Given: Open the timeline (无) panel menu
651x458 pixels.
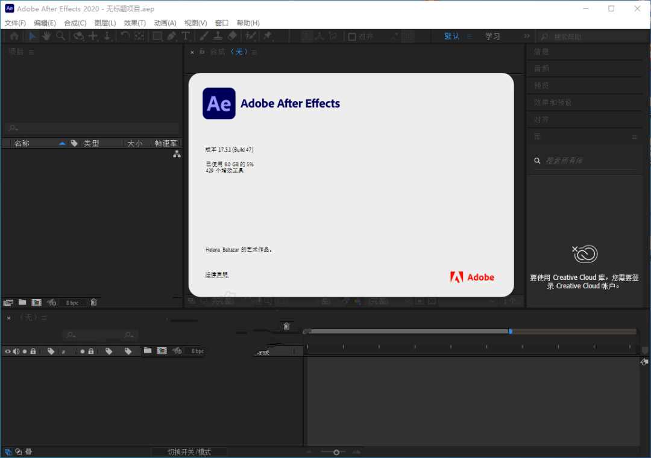Looking at the screenshot, I should [44, 318].
